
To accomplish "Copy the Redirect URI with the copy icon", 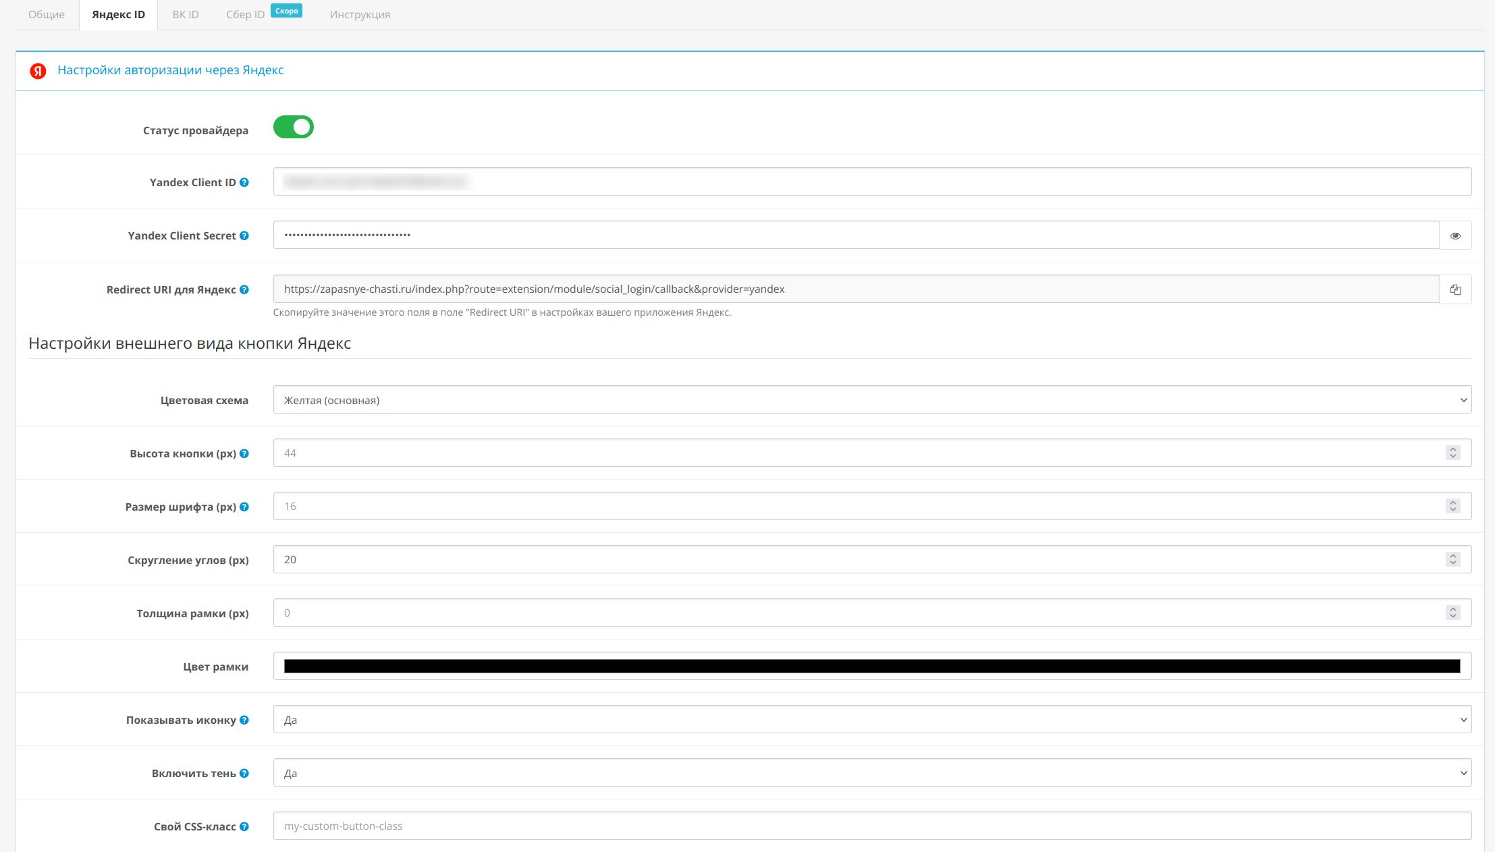I will coord(1455,289).
